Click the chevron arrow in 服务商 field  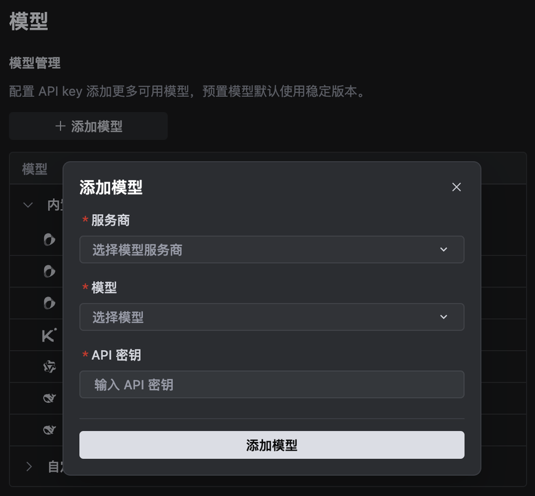tap(444, 250)
